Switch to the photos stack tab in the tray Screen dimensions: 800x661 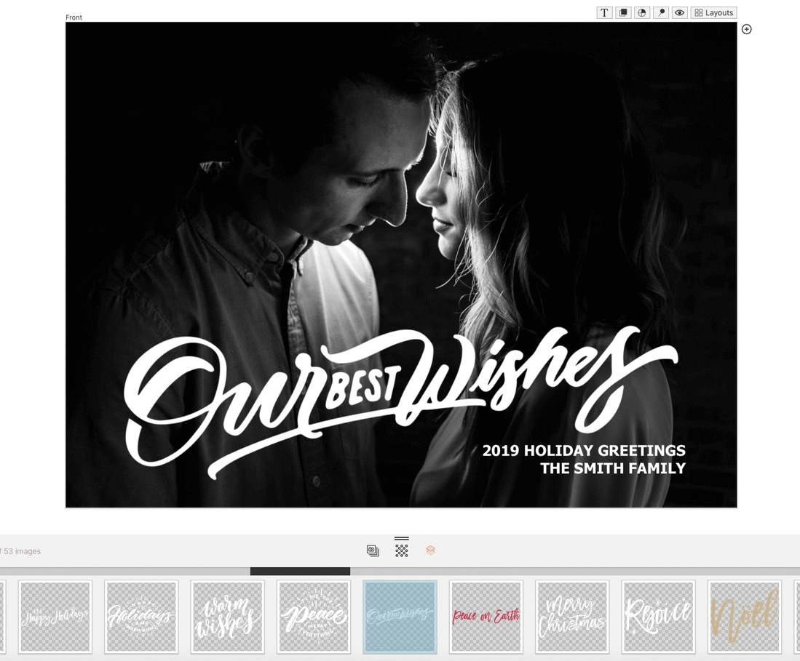coord(373,550)
